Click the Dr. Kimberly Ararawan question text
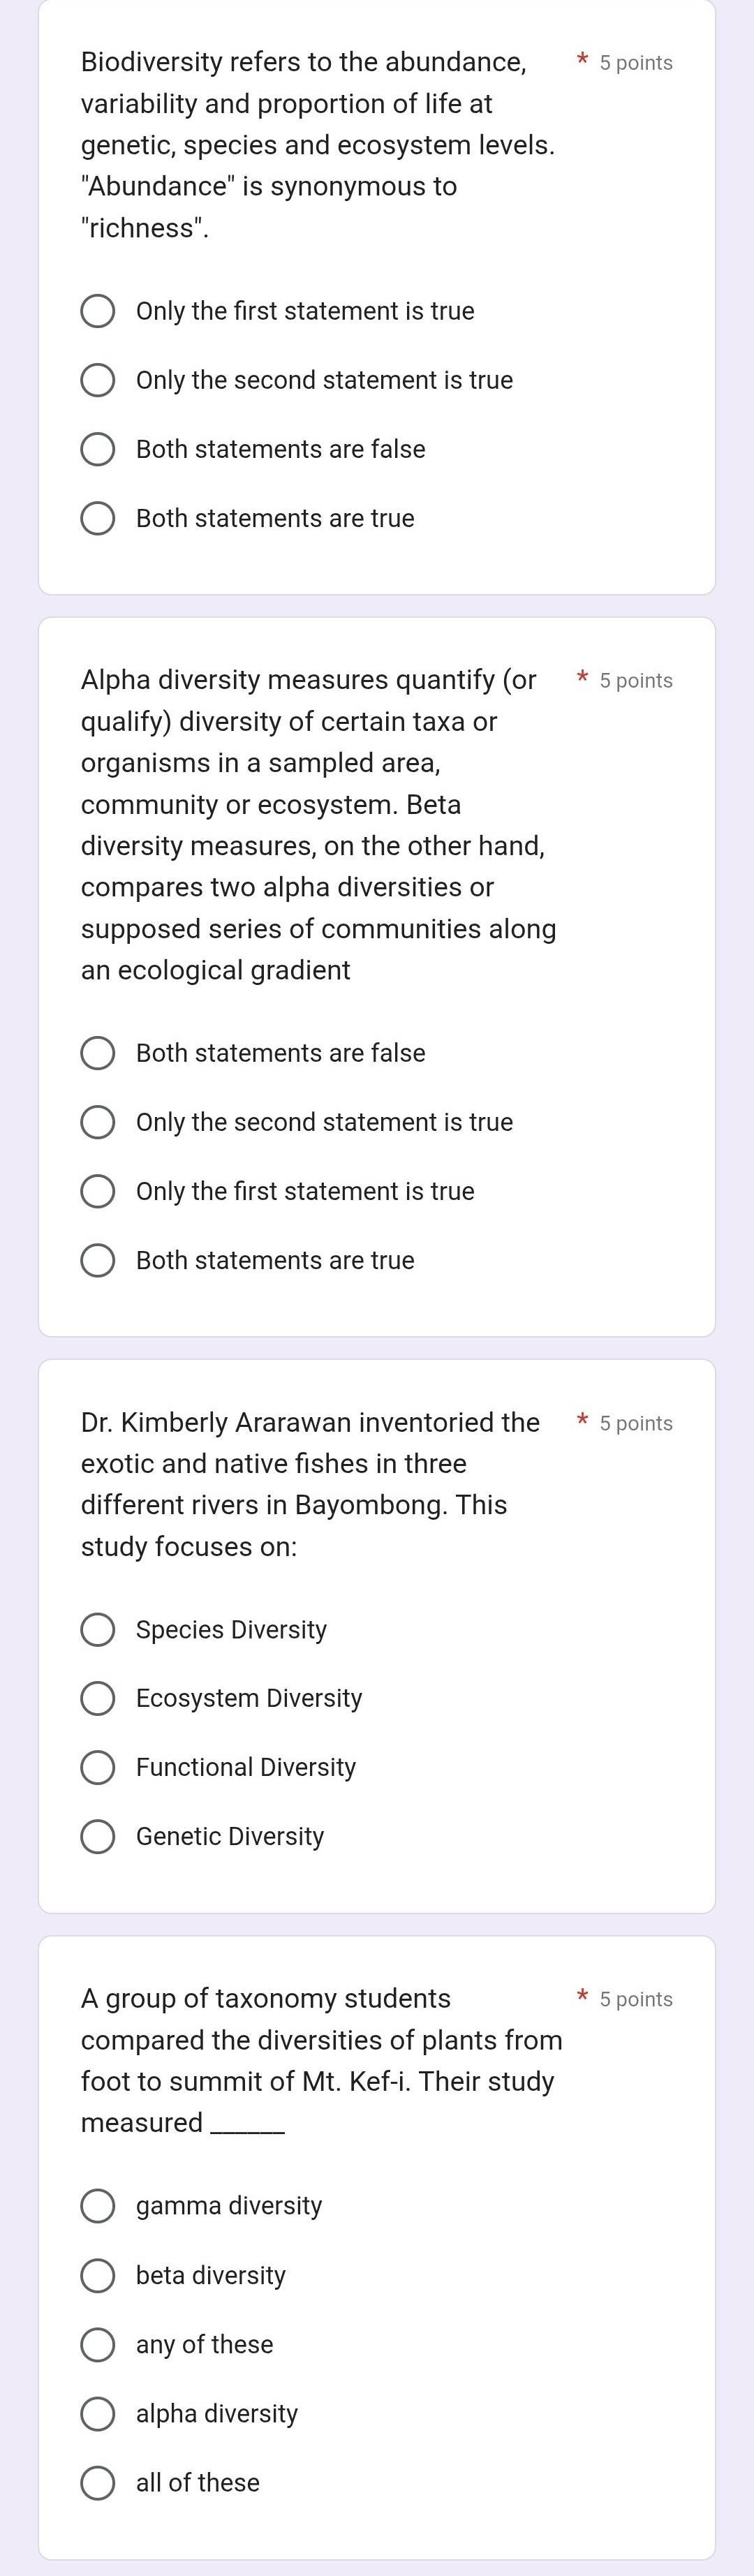This screenshot has height=2576, width=754. pyautogui.click(x=310, y=1484)
